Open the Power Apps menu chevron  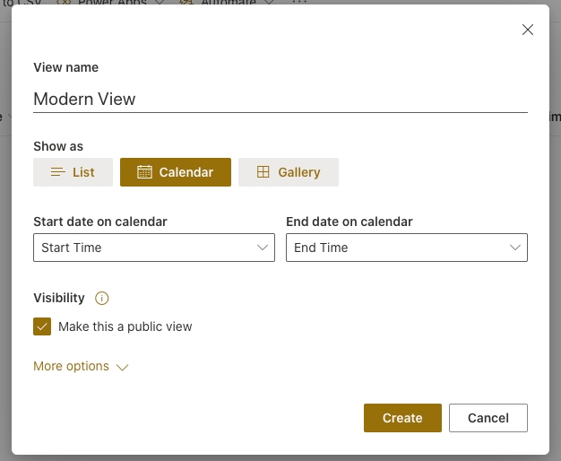coord(160,3)
